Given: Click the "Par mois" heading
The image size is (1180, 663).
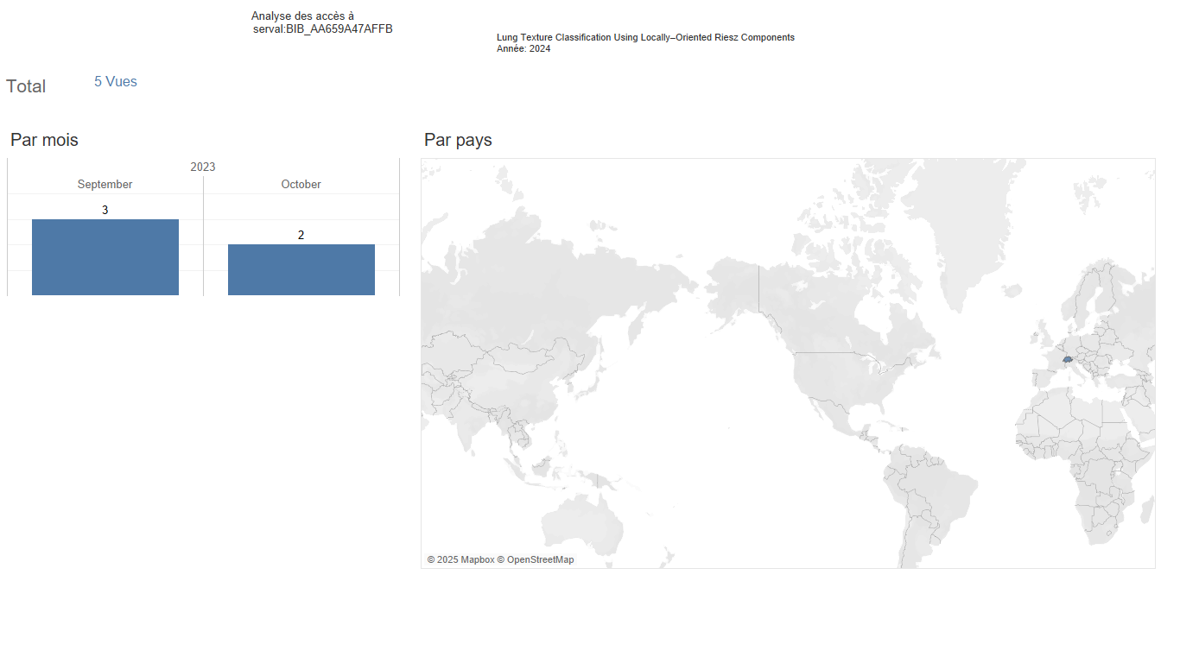Looking at the screenshot, I should [44, 140].
